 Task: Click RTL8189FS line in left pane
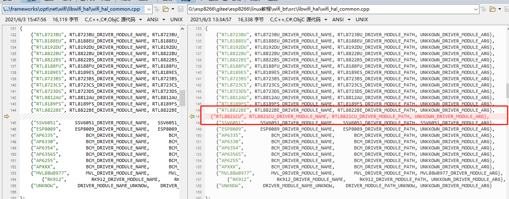[x=104, y=104]
